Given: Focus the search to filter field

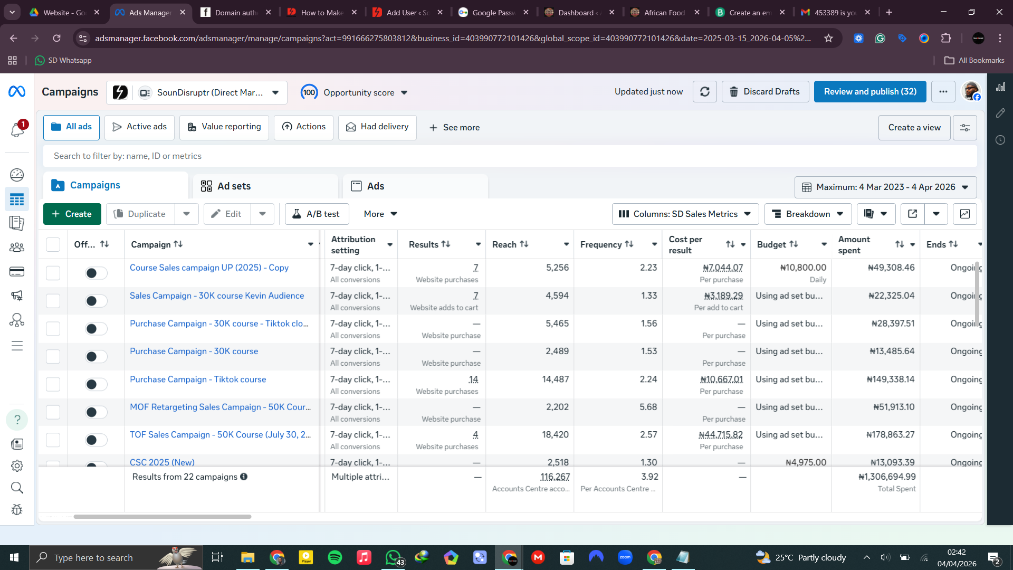Looking at the screenshot, I should pyautogui.click(x=510, y=156).
